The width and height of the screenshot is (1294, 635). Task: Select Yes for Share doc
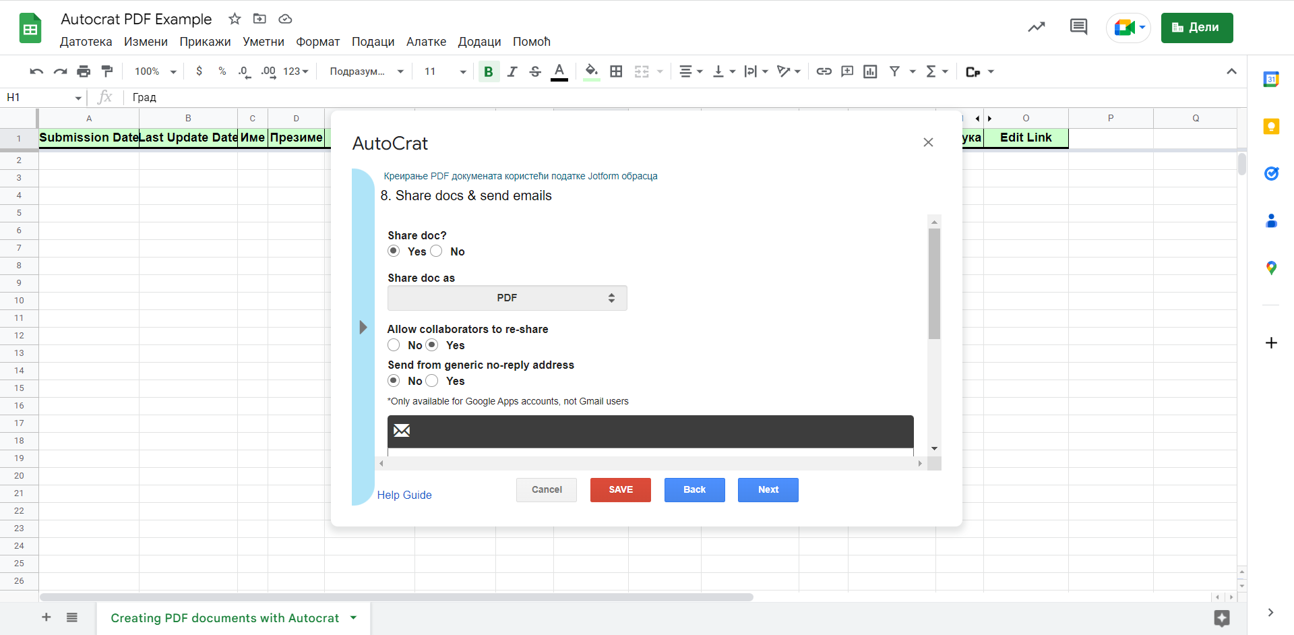[394, 251]
